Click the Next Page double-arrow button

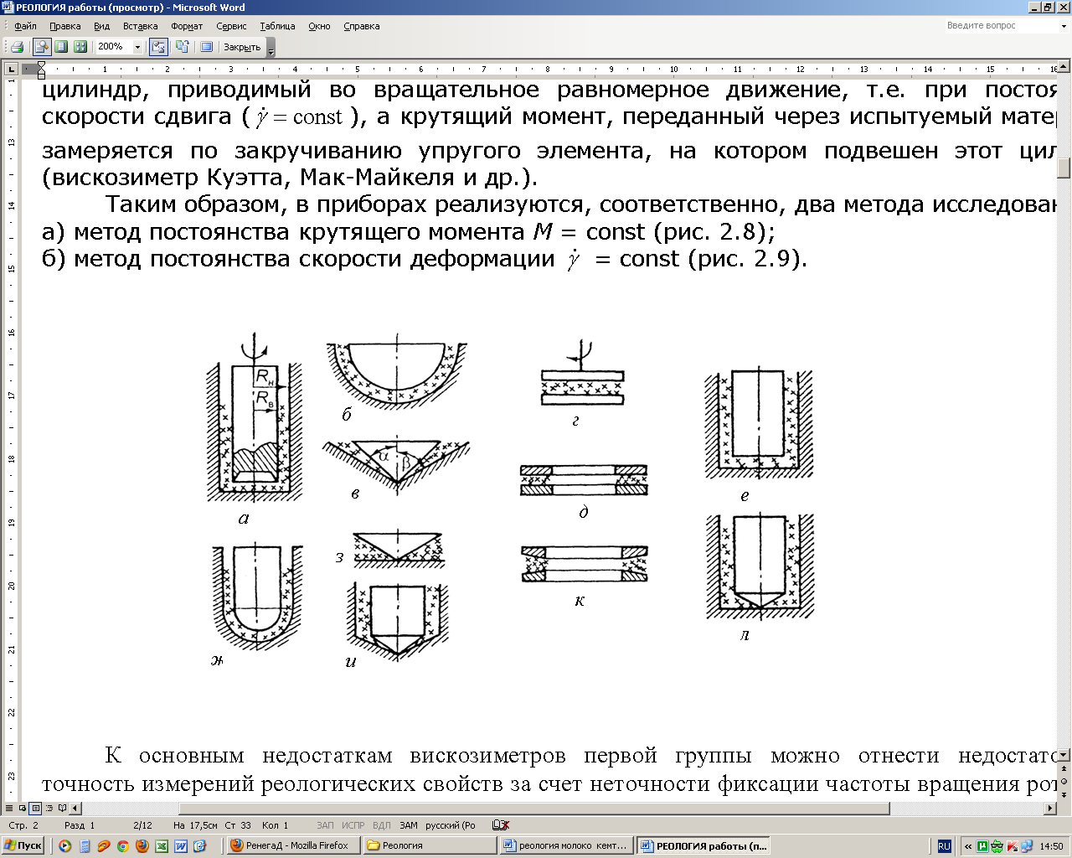click(1064, 794)
